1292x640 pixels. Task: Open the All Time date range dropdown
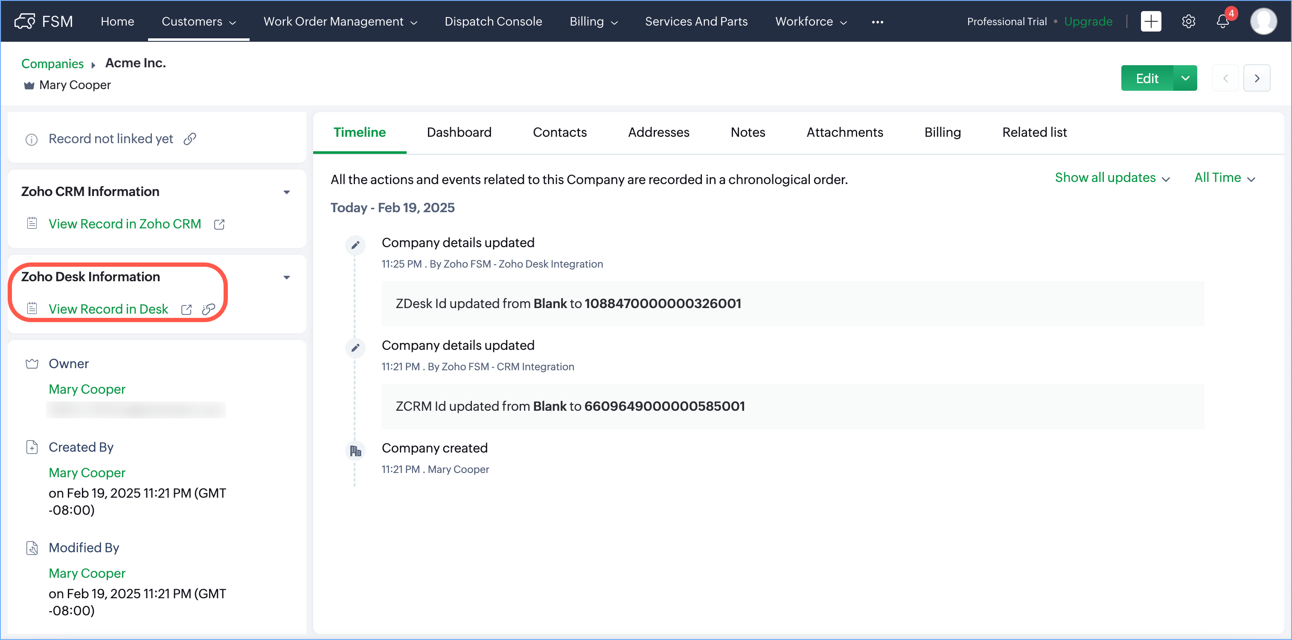[x=1224, y=178]
